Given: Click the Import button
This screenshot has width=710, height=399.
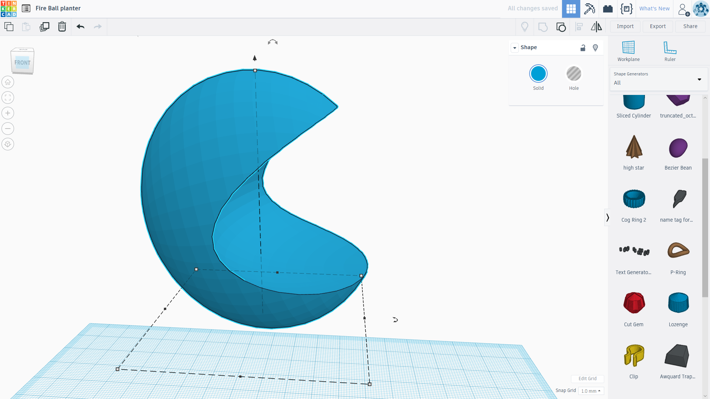Looking at the screenshot, I should (625, 26).
